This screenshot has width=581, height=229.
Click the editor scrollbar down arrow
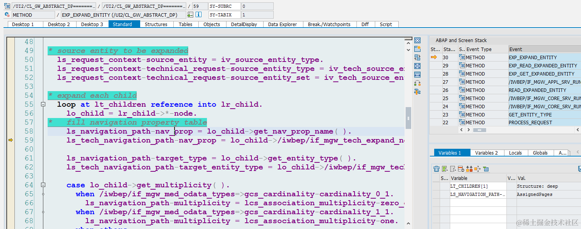click(408, 49)
